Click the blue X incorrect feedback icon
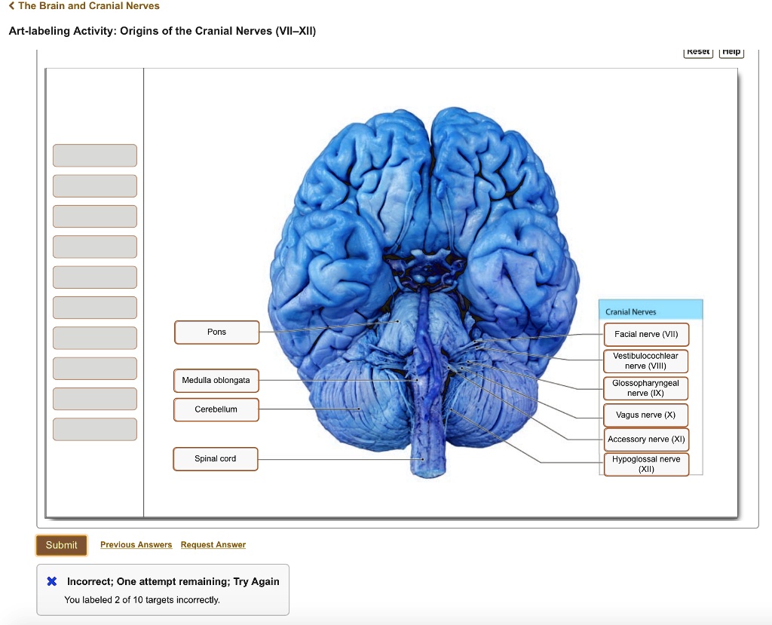This screenshot has width=772, height=625. (x=51, y=581)
